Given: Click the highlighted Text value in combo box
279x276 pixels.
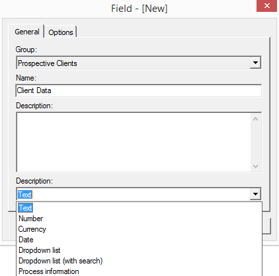Looking at the screenshot, I should tap(25, 195).
